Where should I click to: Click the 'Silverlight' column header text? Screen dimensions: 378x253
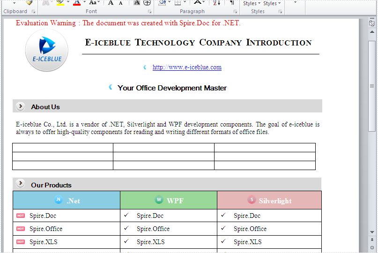tap(275, 201)
